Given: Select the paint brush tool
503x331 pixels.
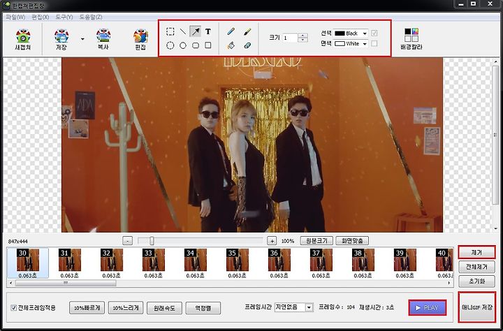Looking at the screenshot, I should (x=247, y=31).
